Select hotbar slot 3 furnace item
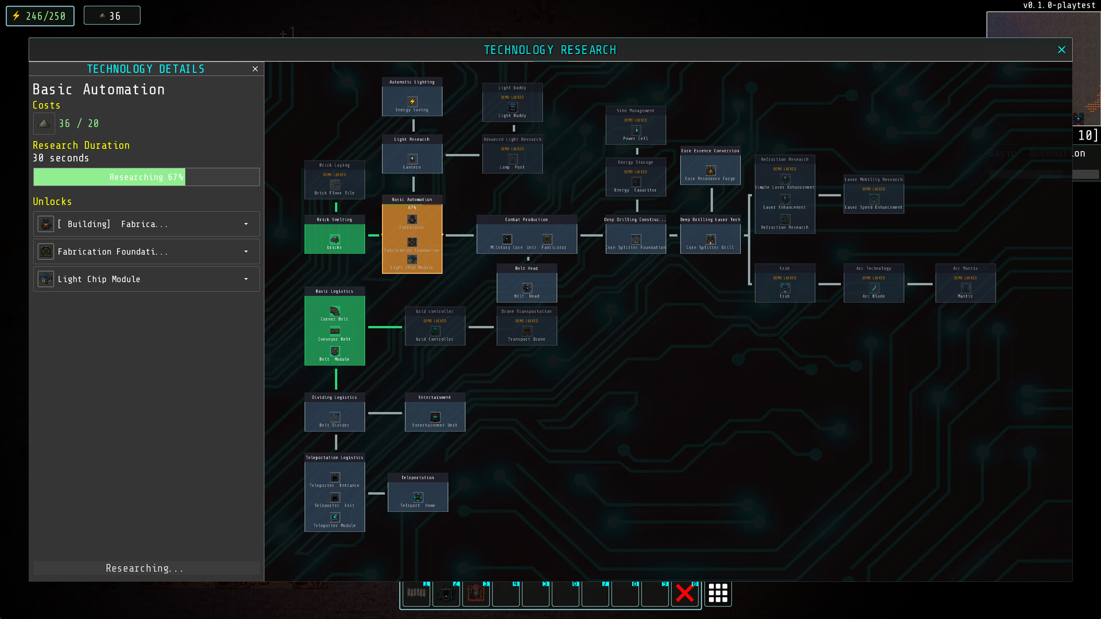1101x619 pixels. click(476, 593)
